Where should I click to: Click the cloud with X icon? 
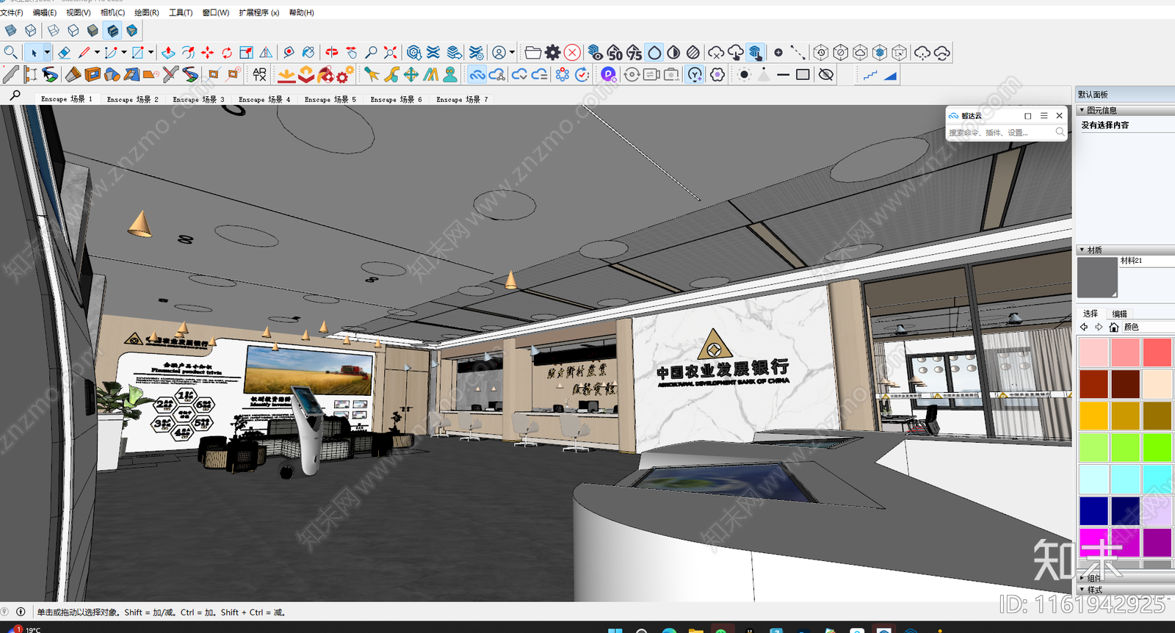click(x=715, y=53)
